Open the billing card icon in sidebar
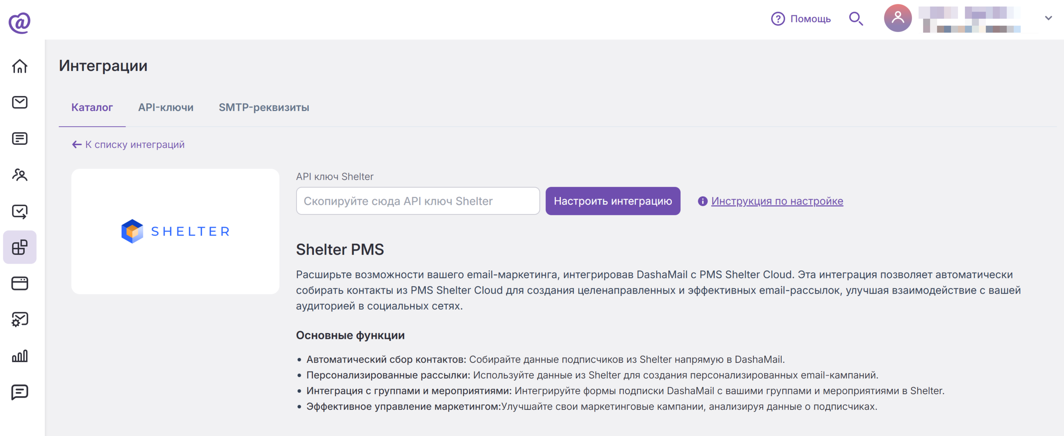Image resolution: width=1064 pixels, height=436 pixels. 20,283
